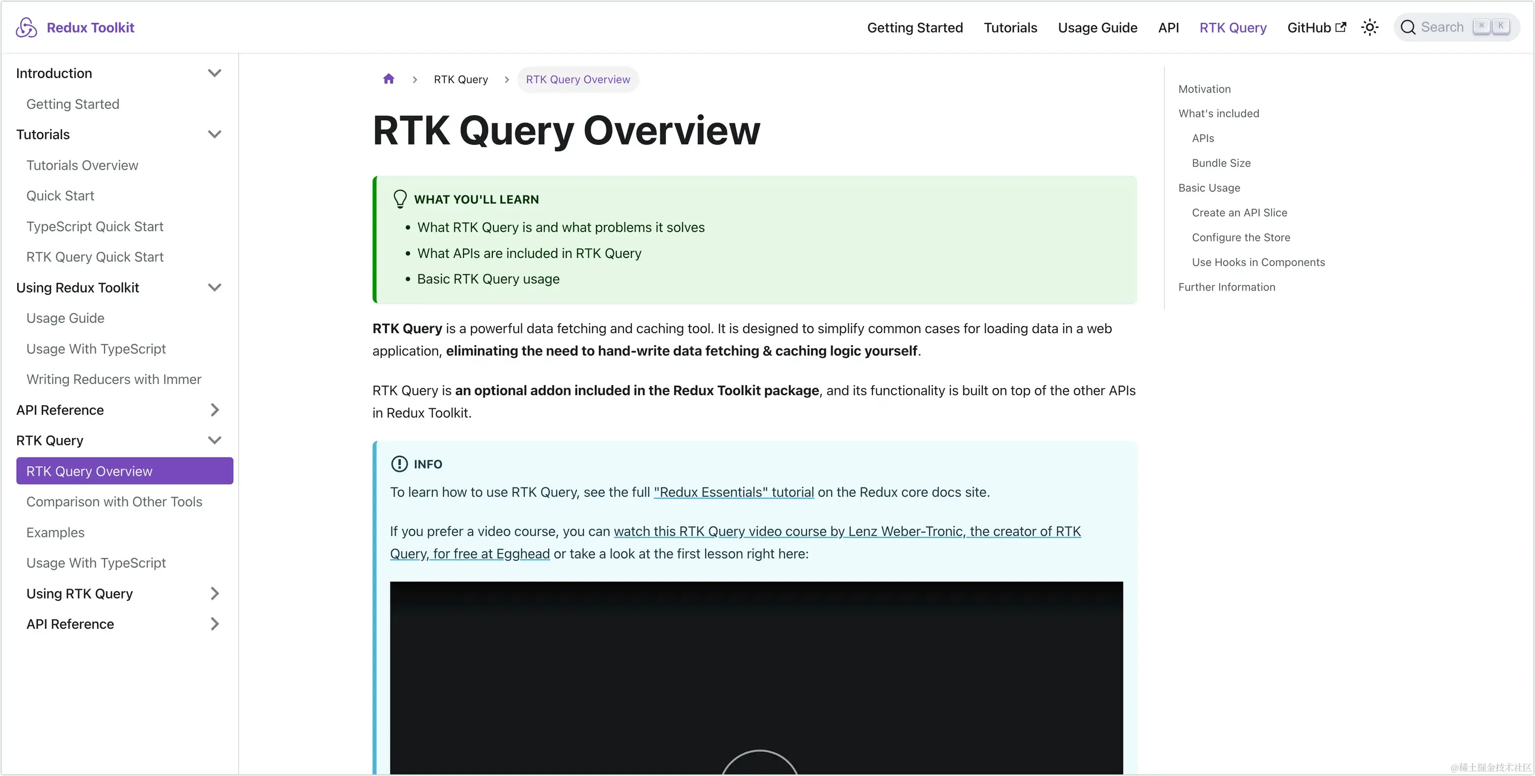
Task: Expand the first API Reference section
Action: coord(215,410)
